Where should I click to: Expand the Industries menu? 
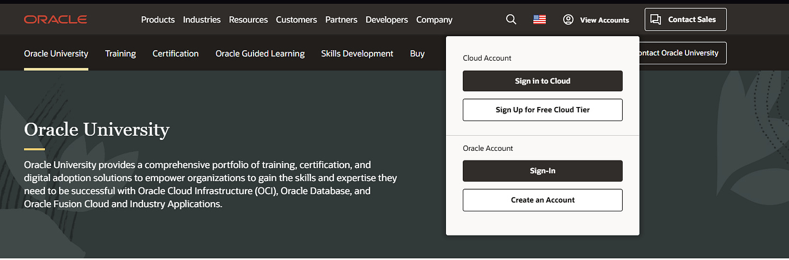[x=202, y=19]
